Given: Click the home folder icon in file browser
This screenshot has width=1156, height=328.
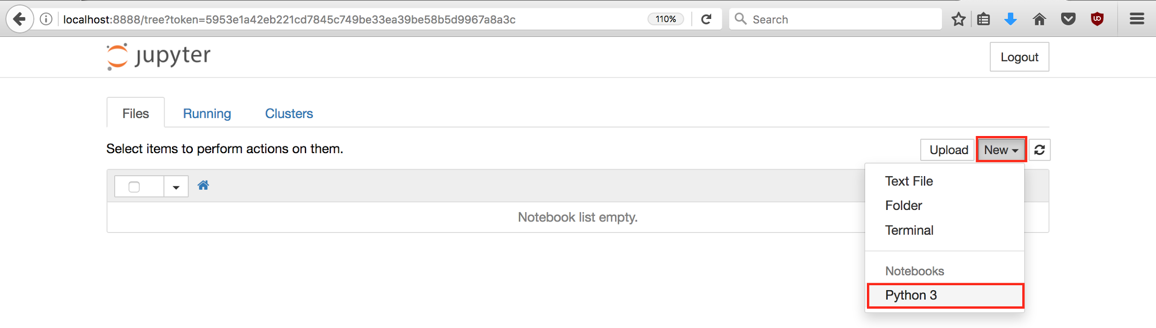Looking at the screenshot, I should [x=203, y=185].
